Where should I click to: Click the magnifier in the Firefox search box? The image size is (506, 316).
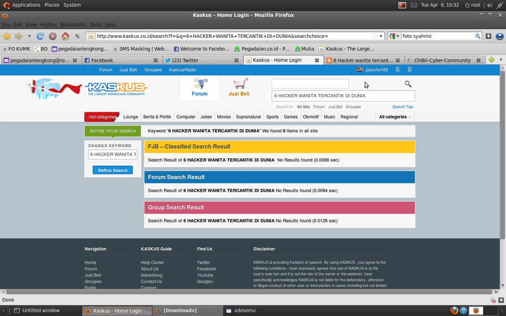(478, 36)
